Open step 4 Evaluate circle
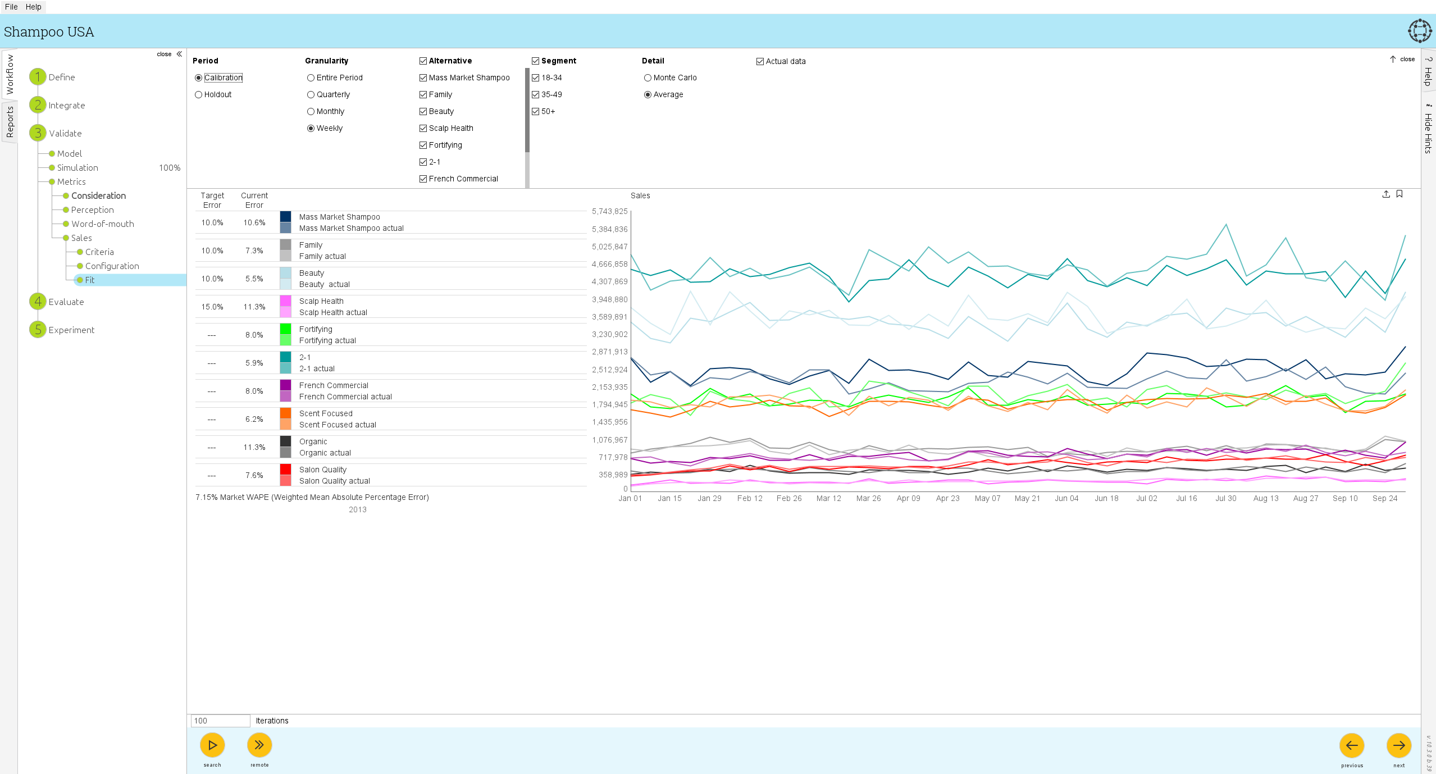Image resolution: width=1436 pixels, height=774 pixels. tap(38, 302)
